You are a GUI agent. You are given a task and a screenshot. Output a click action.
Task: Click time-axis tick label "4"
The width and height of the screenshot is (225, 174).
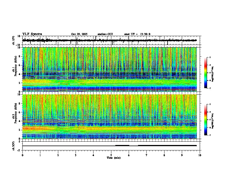click(x=93, y=155)
